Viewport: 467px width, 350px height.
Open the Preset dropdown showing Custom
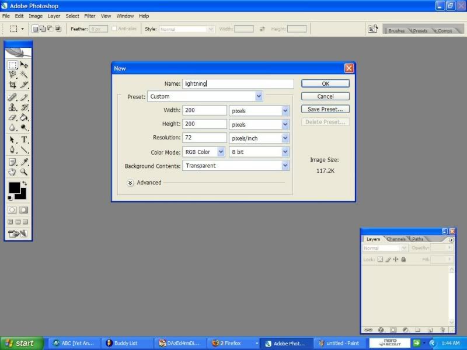(205, 96)
